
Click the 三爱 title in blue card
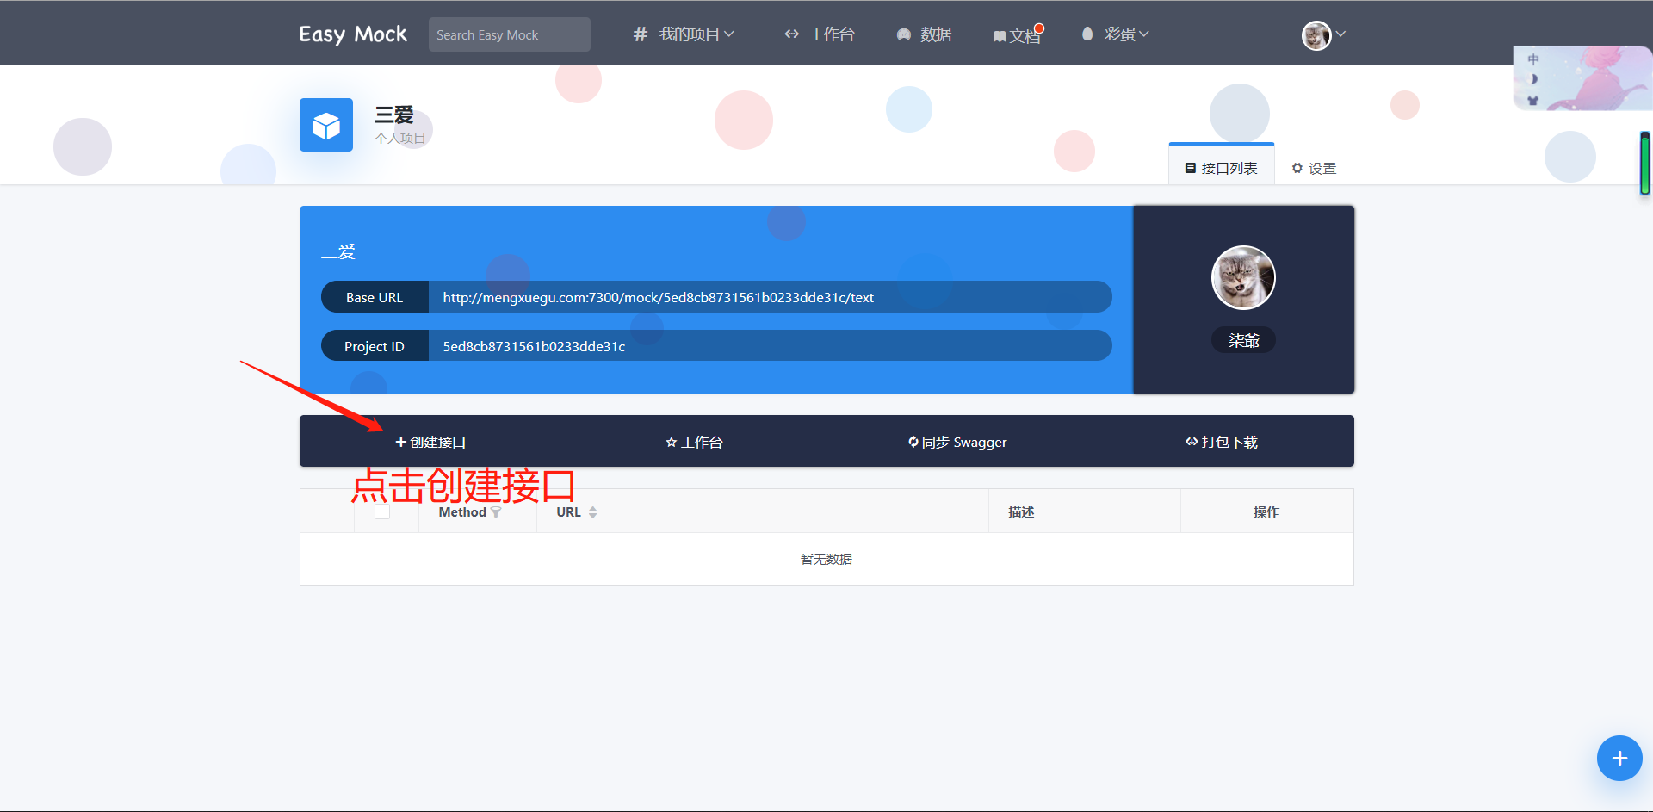338,251
